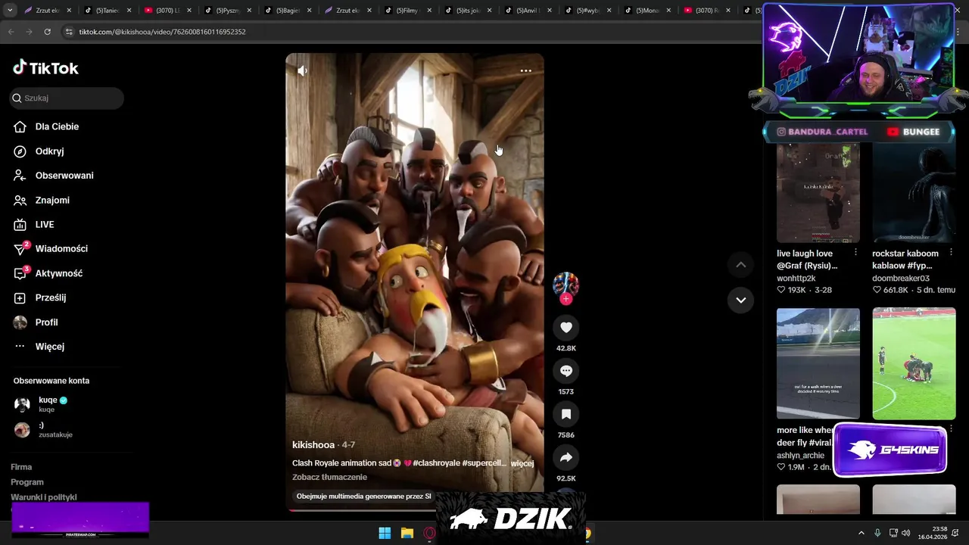The width and height of the screenshot is (969, 545).
Task: Go to next video arrow
Action: [x=740, y=300]
